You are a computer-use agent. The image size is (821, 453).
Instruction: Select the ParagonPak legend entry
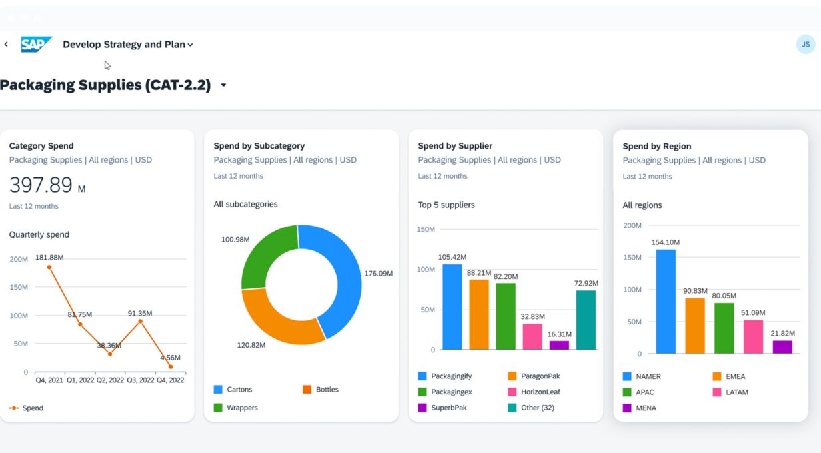(534, 376)
